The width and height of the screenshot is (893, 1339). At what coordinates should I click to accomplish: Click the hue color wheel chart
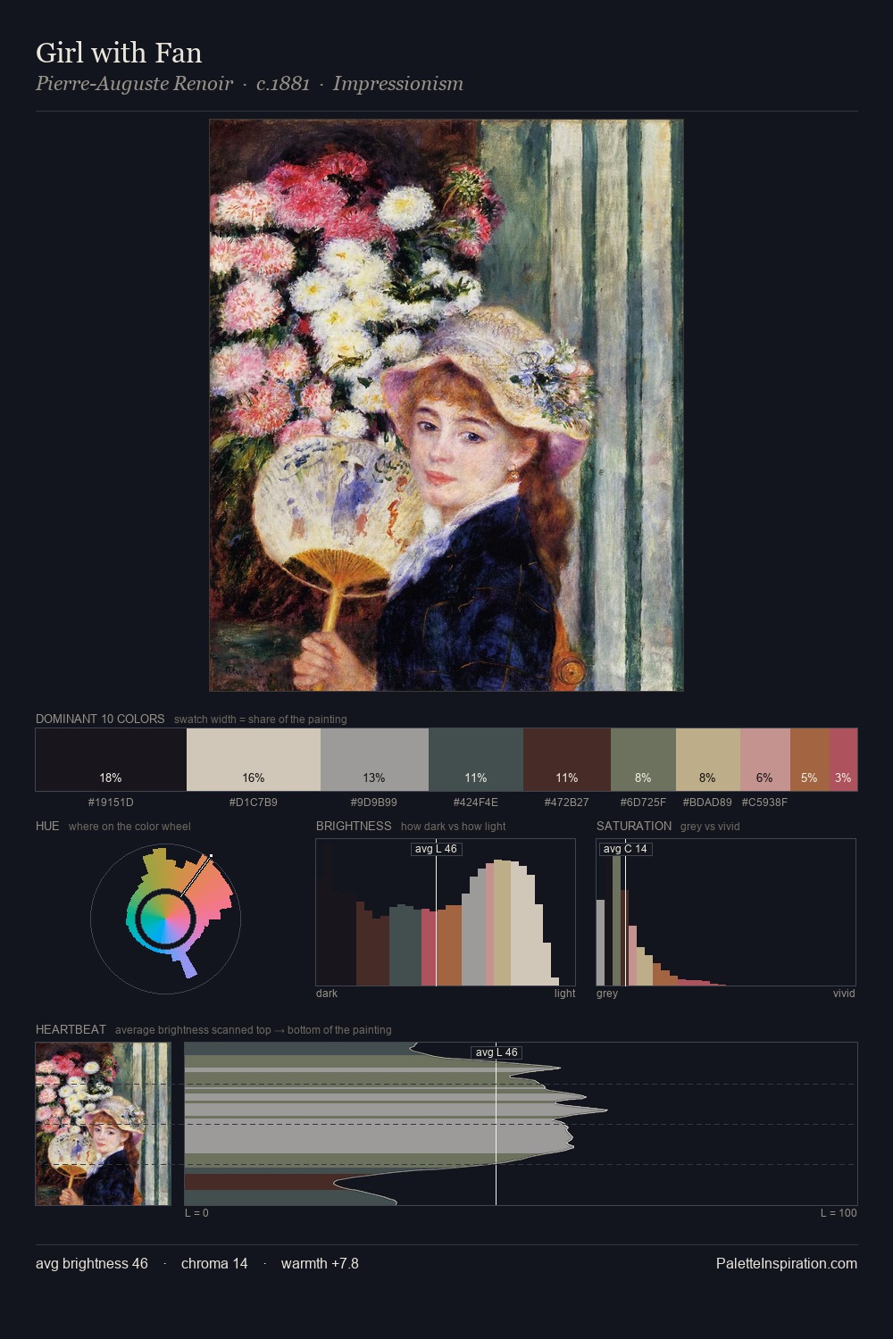[x=166, y=918]
